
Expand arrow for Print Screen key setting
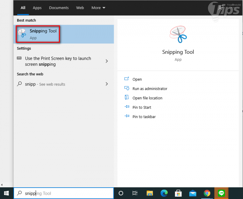point(107,61)
